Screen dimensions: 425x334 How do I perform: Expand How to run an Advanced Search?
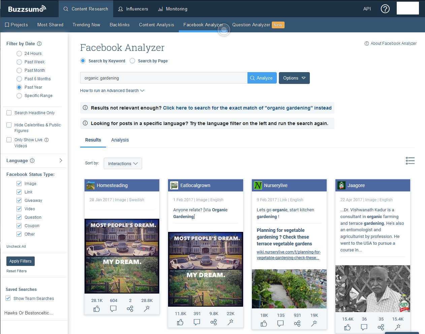tap(112, 91)
